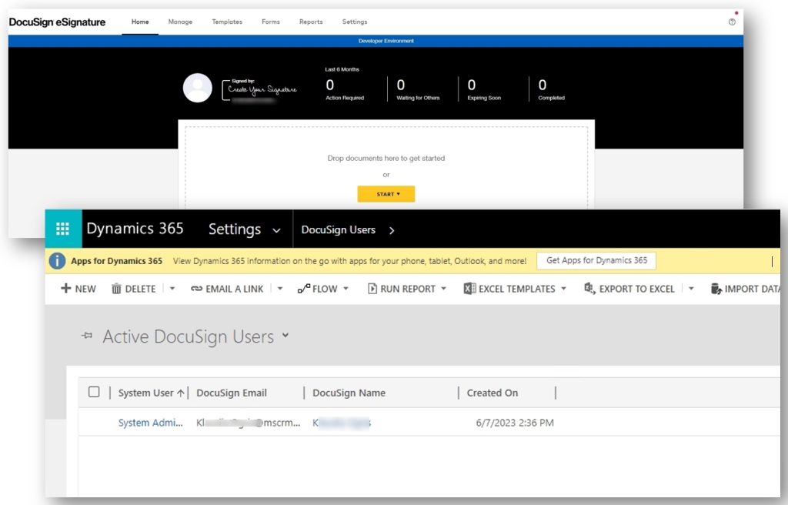Image resolution: width=788 pixels, height=505 pixels.
Task: Open the Excel Templates icon
Action: click(468, 288)
